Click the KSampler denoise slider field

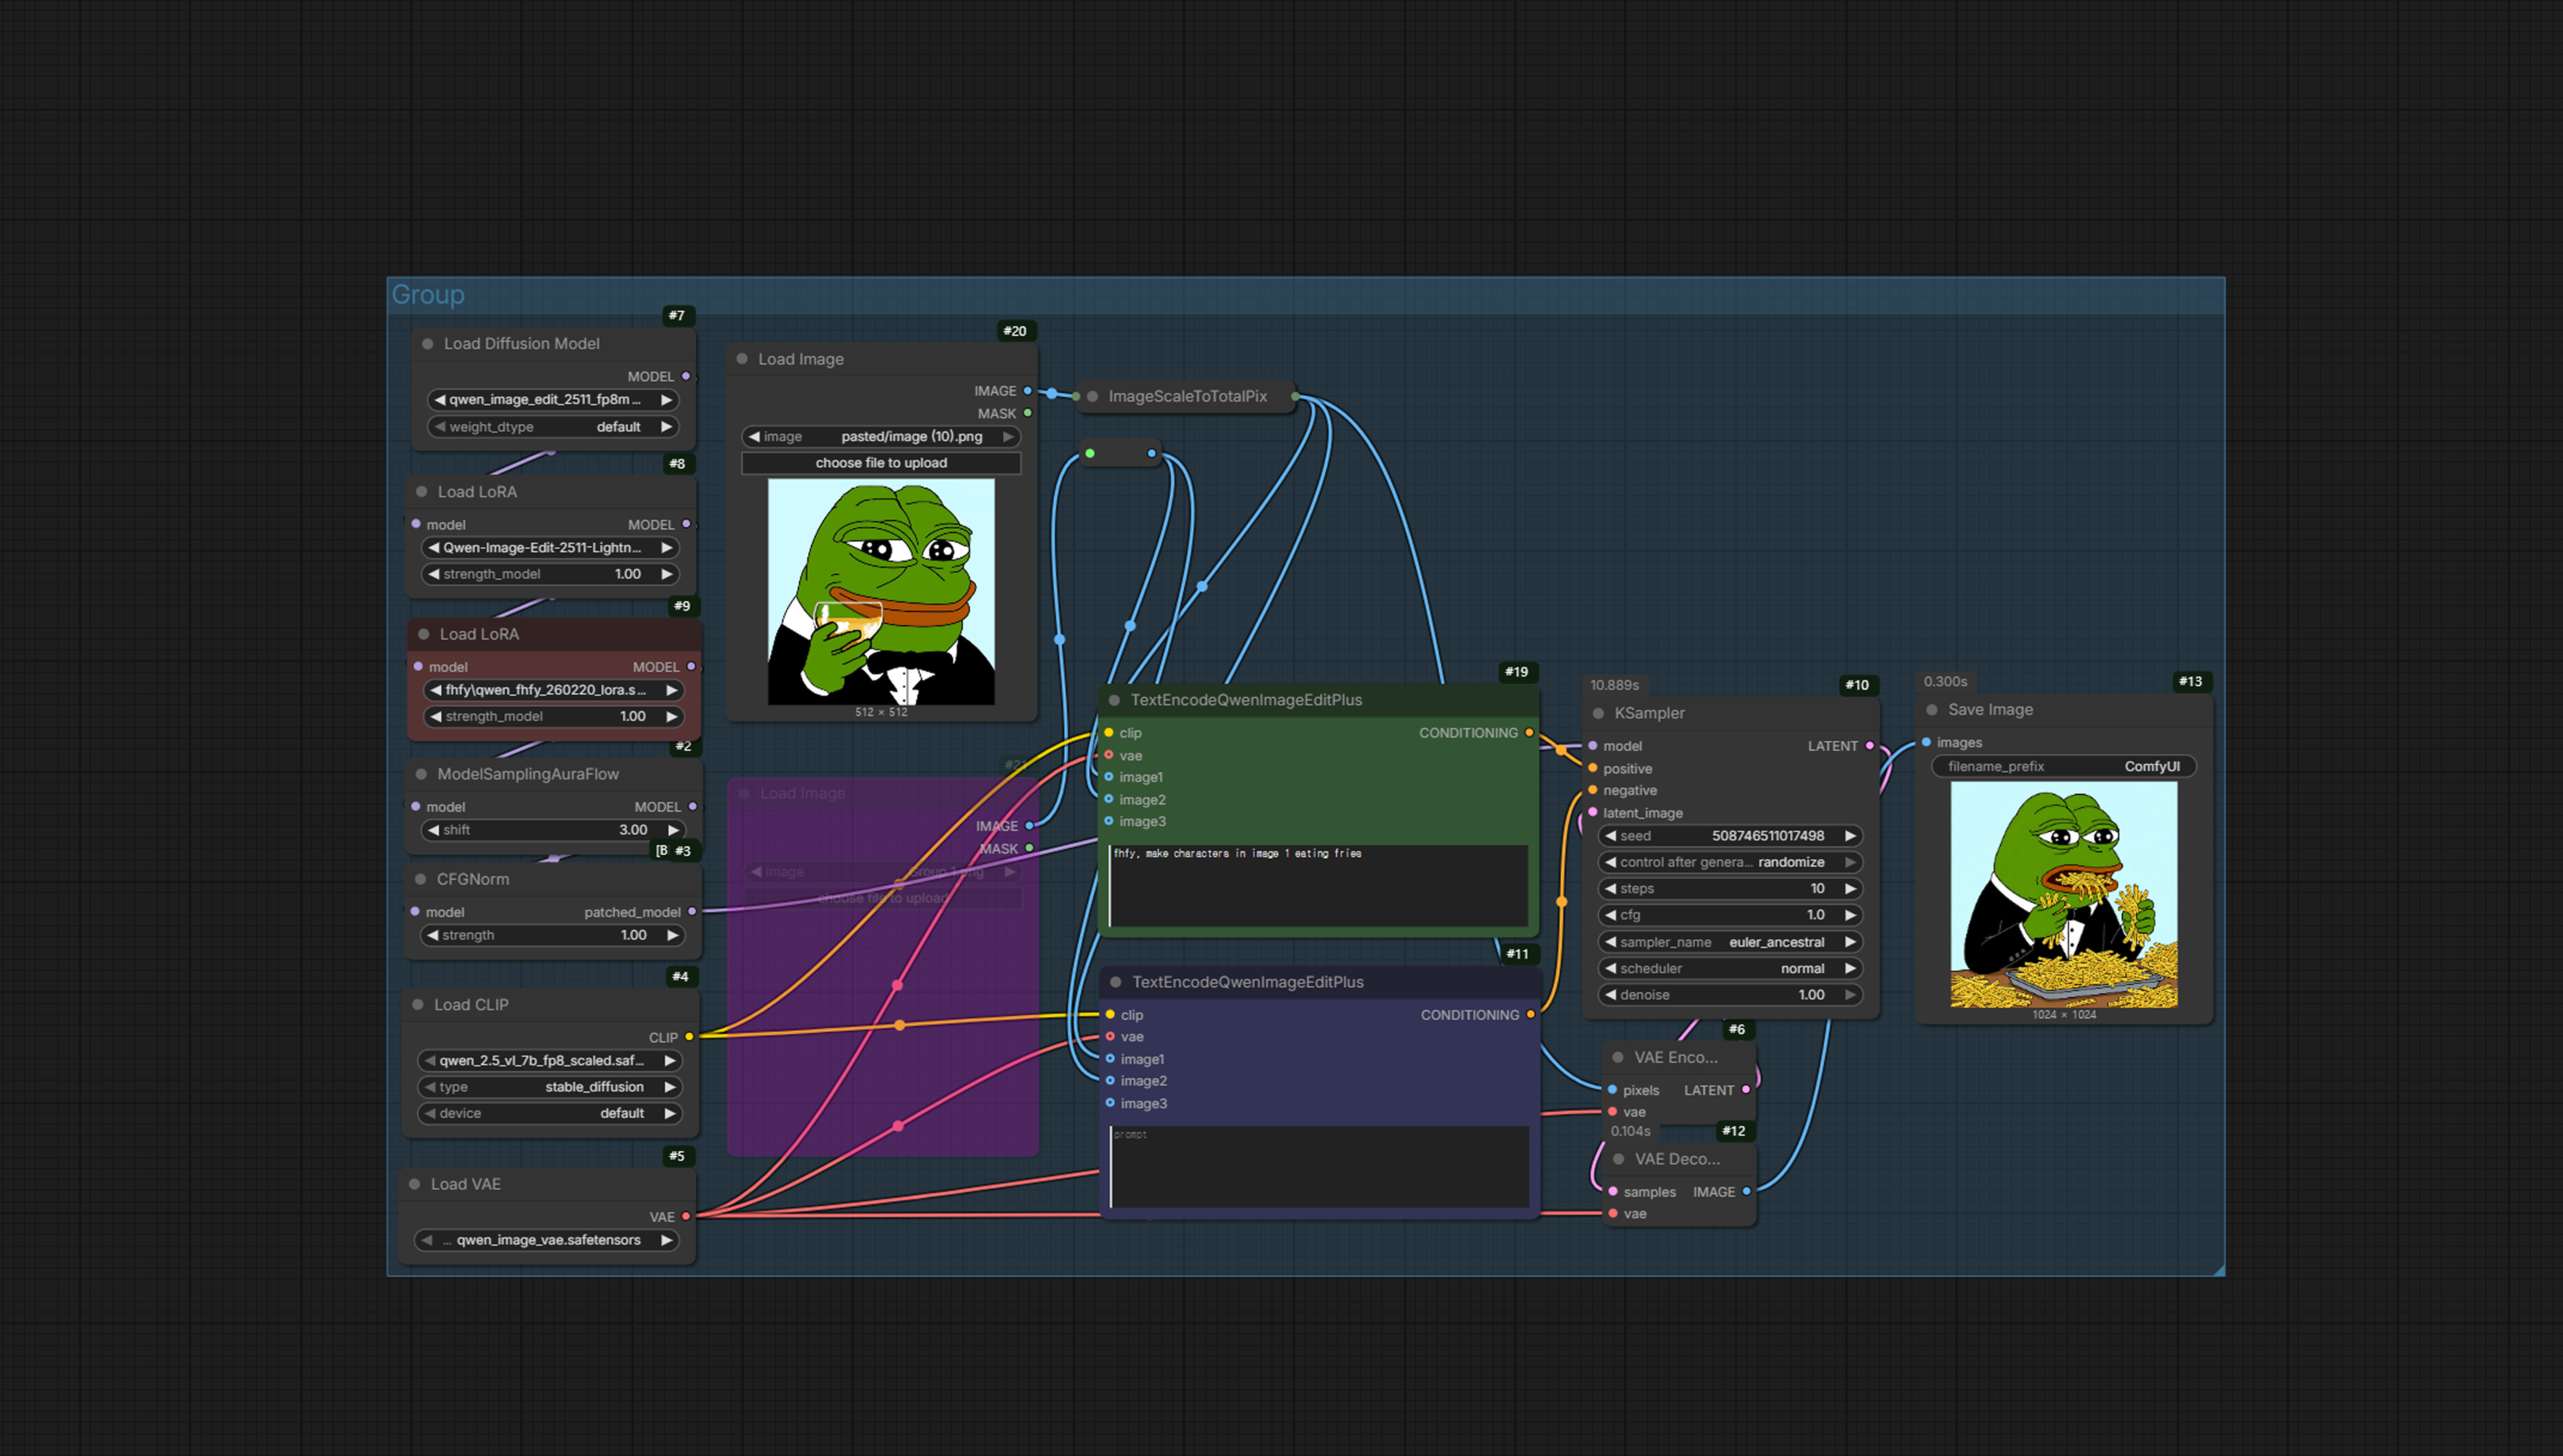click(1730, 995)
